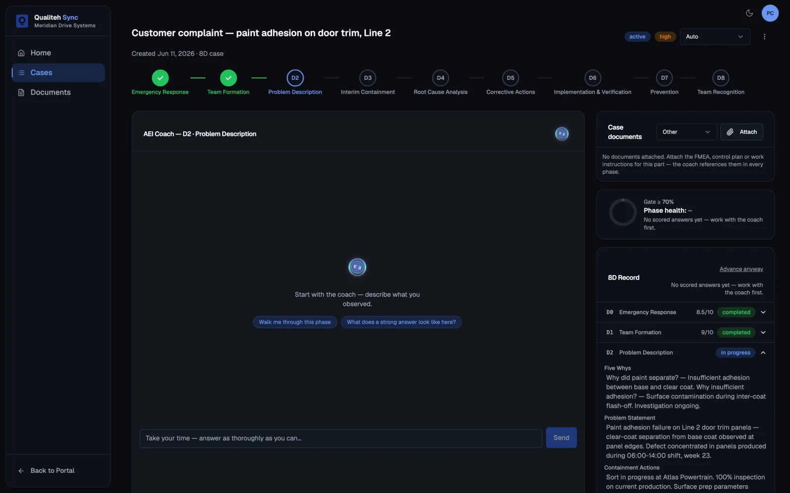Click the phase health progress ring
Image resolution: width=790 pixels, height=493 pixels.
pos(623,212)
